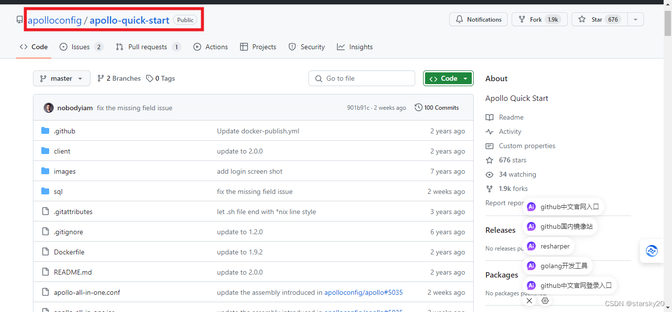Fork the repository with the Fork button
The image size is (672, 312).
point(540,20)
